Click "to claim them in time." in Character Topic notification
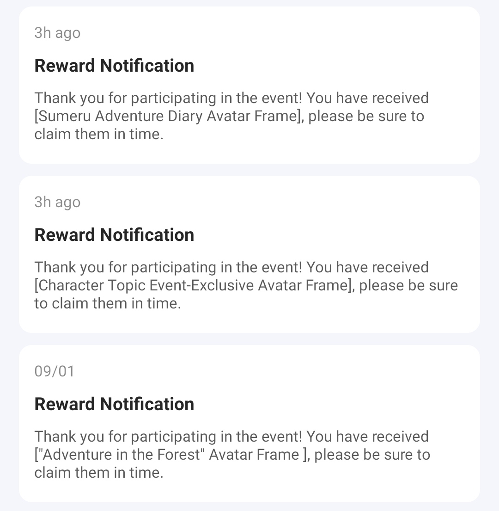 point(107,303)
